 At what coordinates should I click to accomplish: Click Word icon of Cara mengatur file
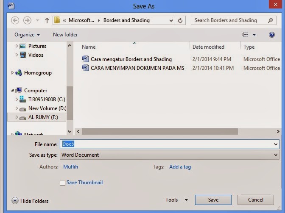point(86,59)
